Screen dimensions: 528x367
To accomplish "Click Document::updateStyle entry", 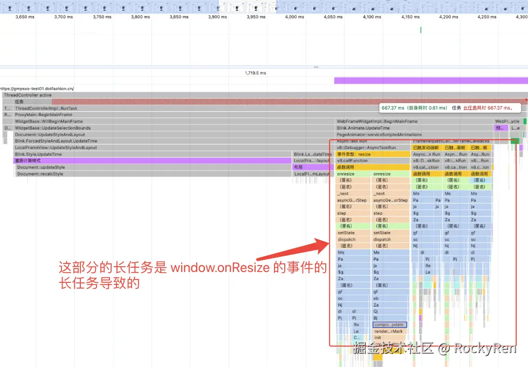I will click(x=154, y=167).
